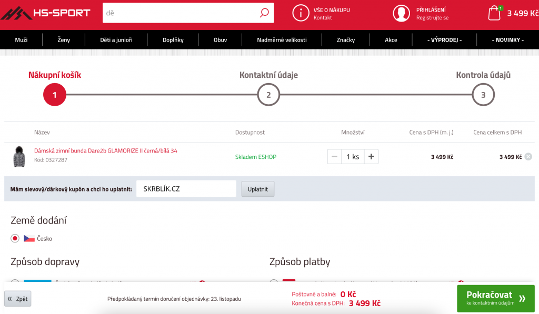This screenshot has height=314, width=539.
Task: Click the Kontrola údajů step label
Action: tap(483, 75)
